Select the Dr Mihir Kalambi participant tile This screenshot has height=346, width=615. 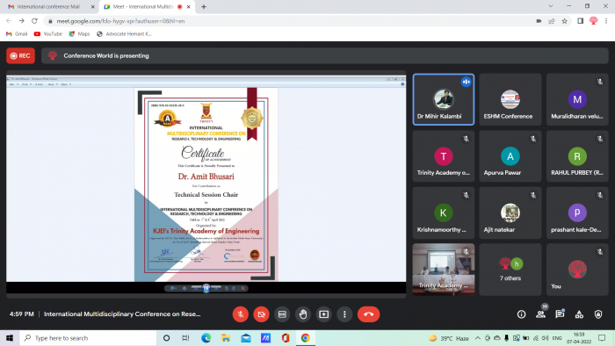point(443,99)
